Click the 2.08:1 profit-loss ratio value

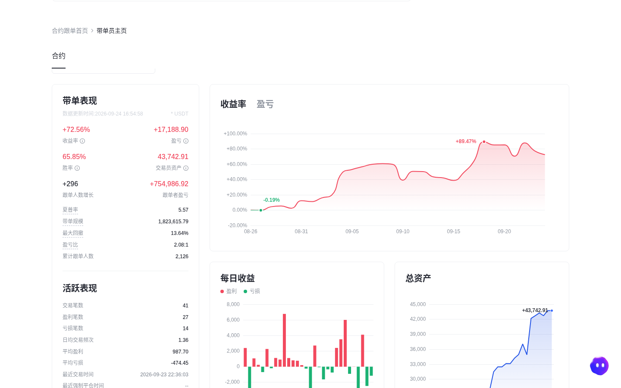pyautogui.click(x=181, y=245)
